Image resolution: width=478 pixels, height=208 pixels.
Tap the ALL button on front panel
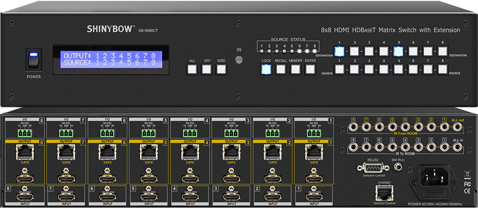point(192,69)
